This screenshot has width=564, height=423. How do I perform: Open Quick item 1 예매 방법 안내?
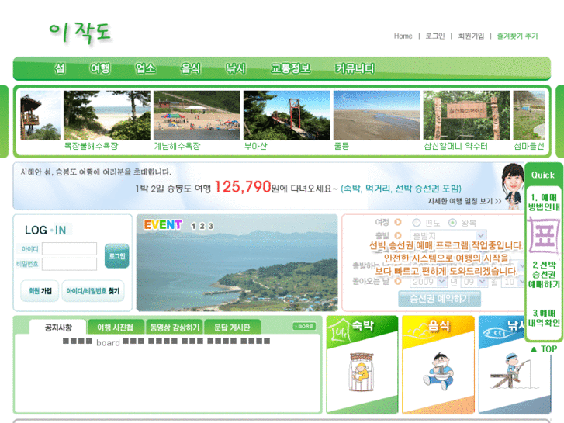click(544, 202)
